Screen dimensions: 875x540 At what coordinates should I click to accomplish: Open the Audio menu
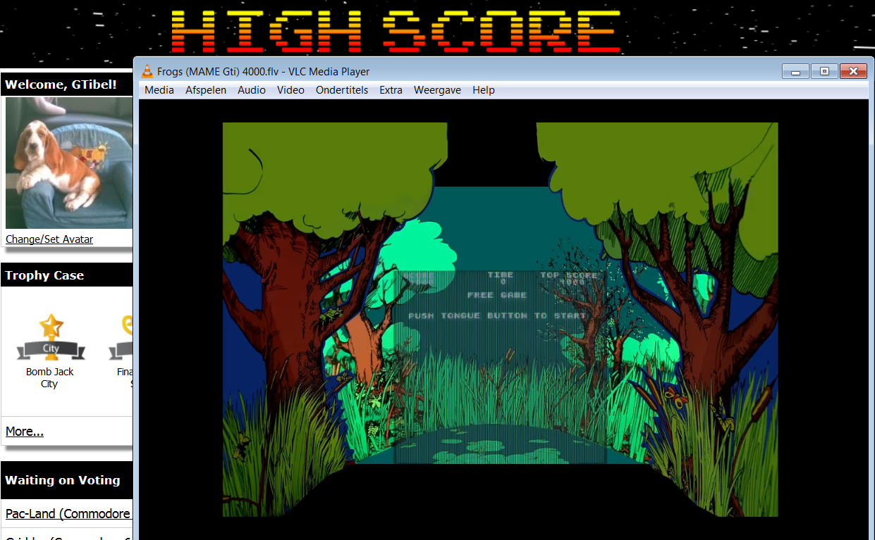click(x=252, y=90)
